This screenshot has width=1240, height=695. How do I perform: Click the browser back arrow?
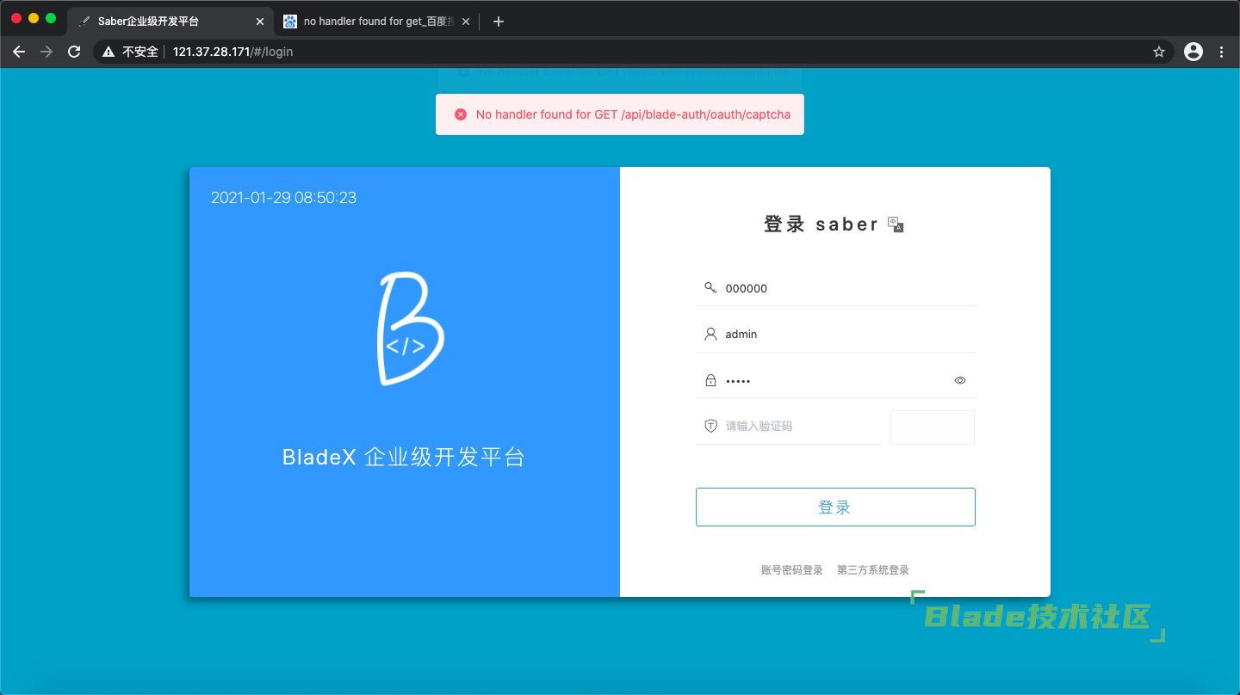coord(19,52)
